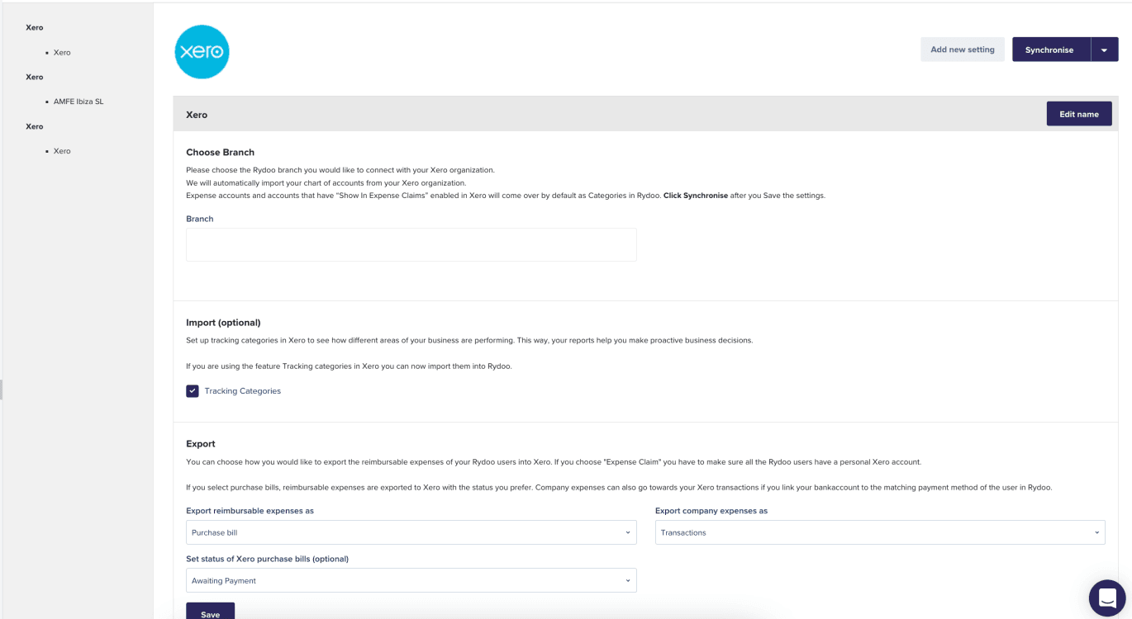
Task: Click the Add new setting button
Action: pyautogui.click(x=963, y=50)
